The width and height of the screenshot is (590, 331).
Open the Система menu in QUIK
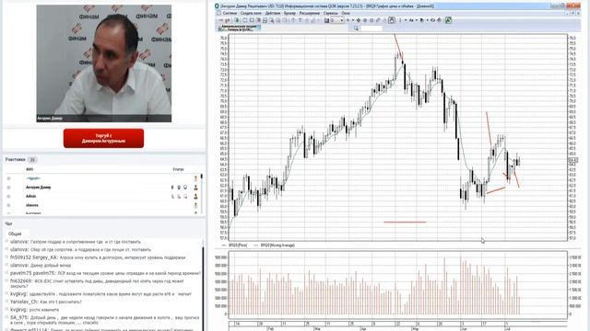pos(230,13)
